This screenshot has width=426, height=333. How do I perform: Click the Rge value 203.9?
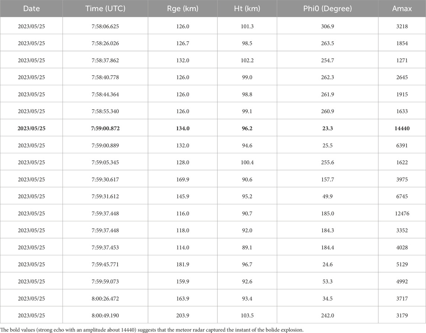click(x=182, y=315)
